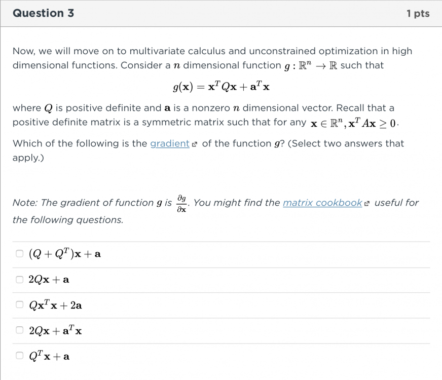
Task: Check the (Q + Qᵀ)x + a checkbox
Action: pos(19,254)
